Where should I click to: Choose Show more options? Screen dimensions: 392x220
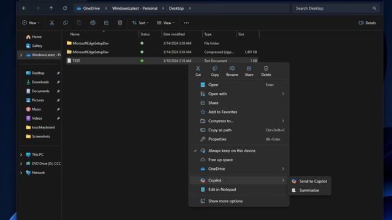tap(239, 201)
